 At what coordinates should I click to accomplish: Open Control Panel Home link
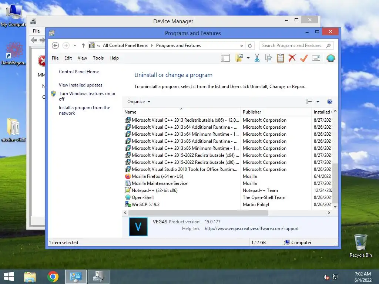(x=79, y=72)
